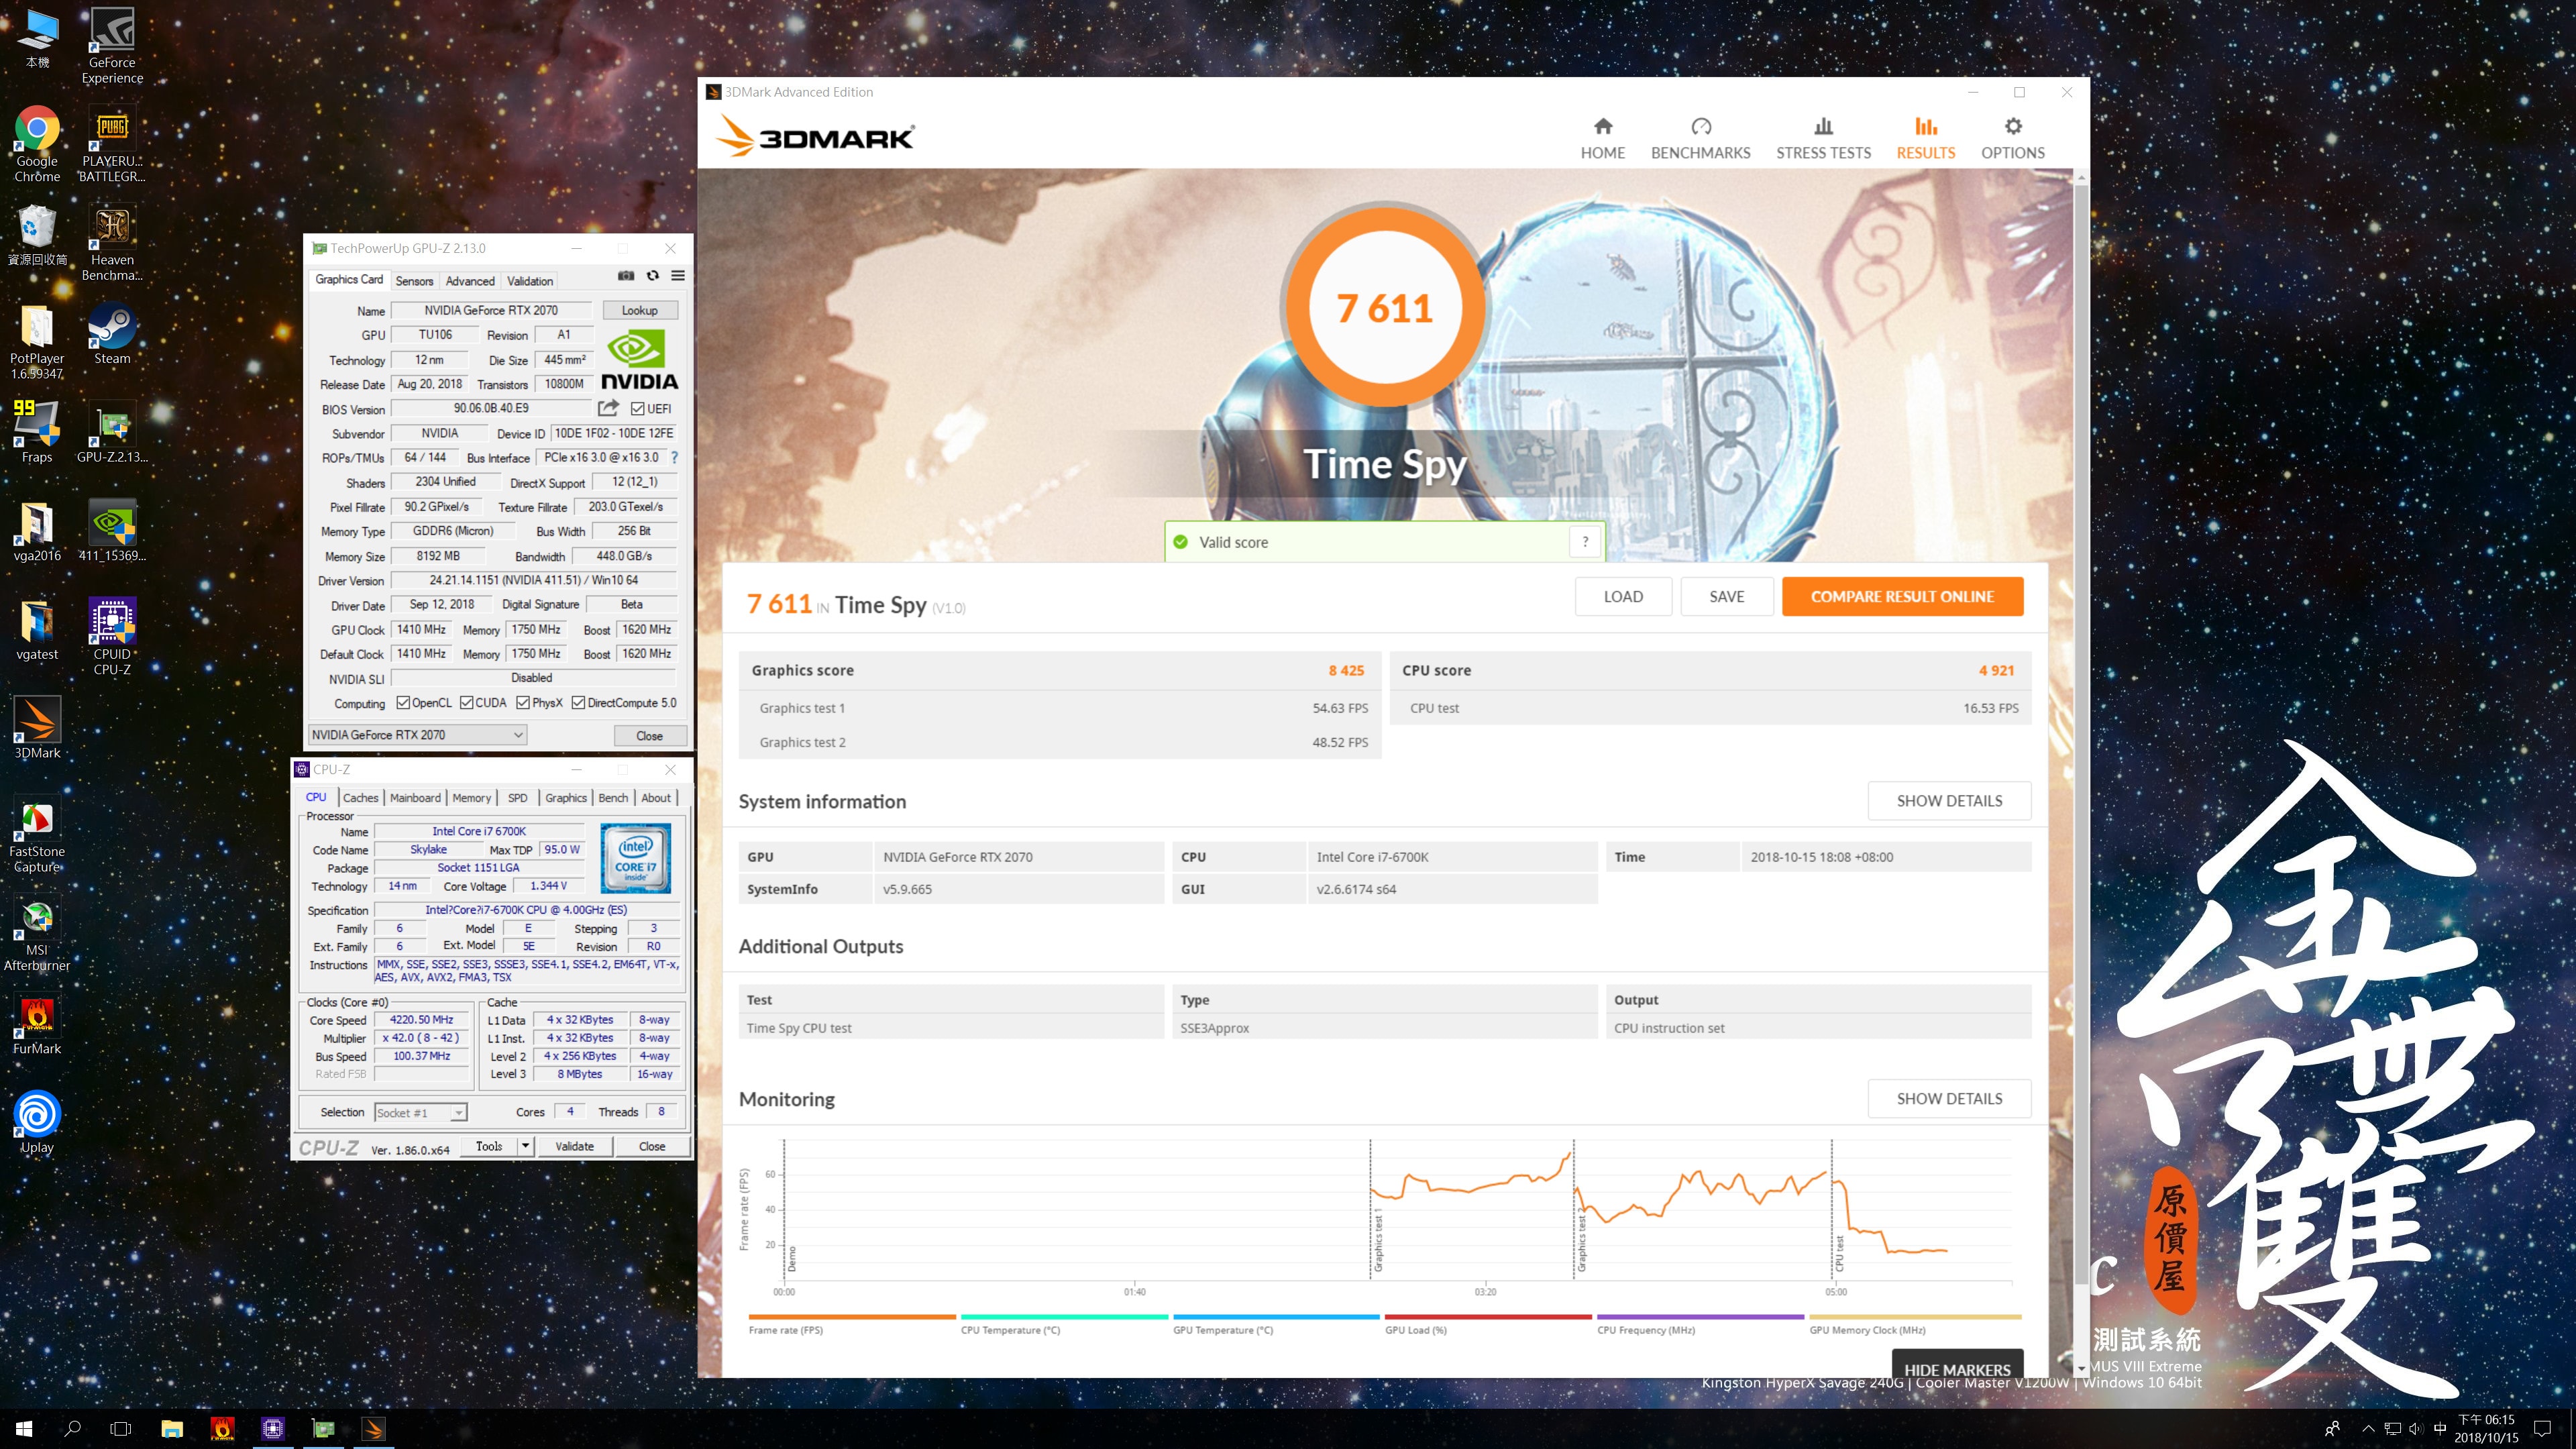Click GPU-Z refresh icon
Screen dimensions: 2576x1449
coord(653,276)
